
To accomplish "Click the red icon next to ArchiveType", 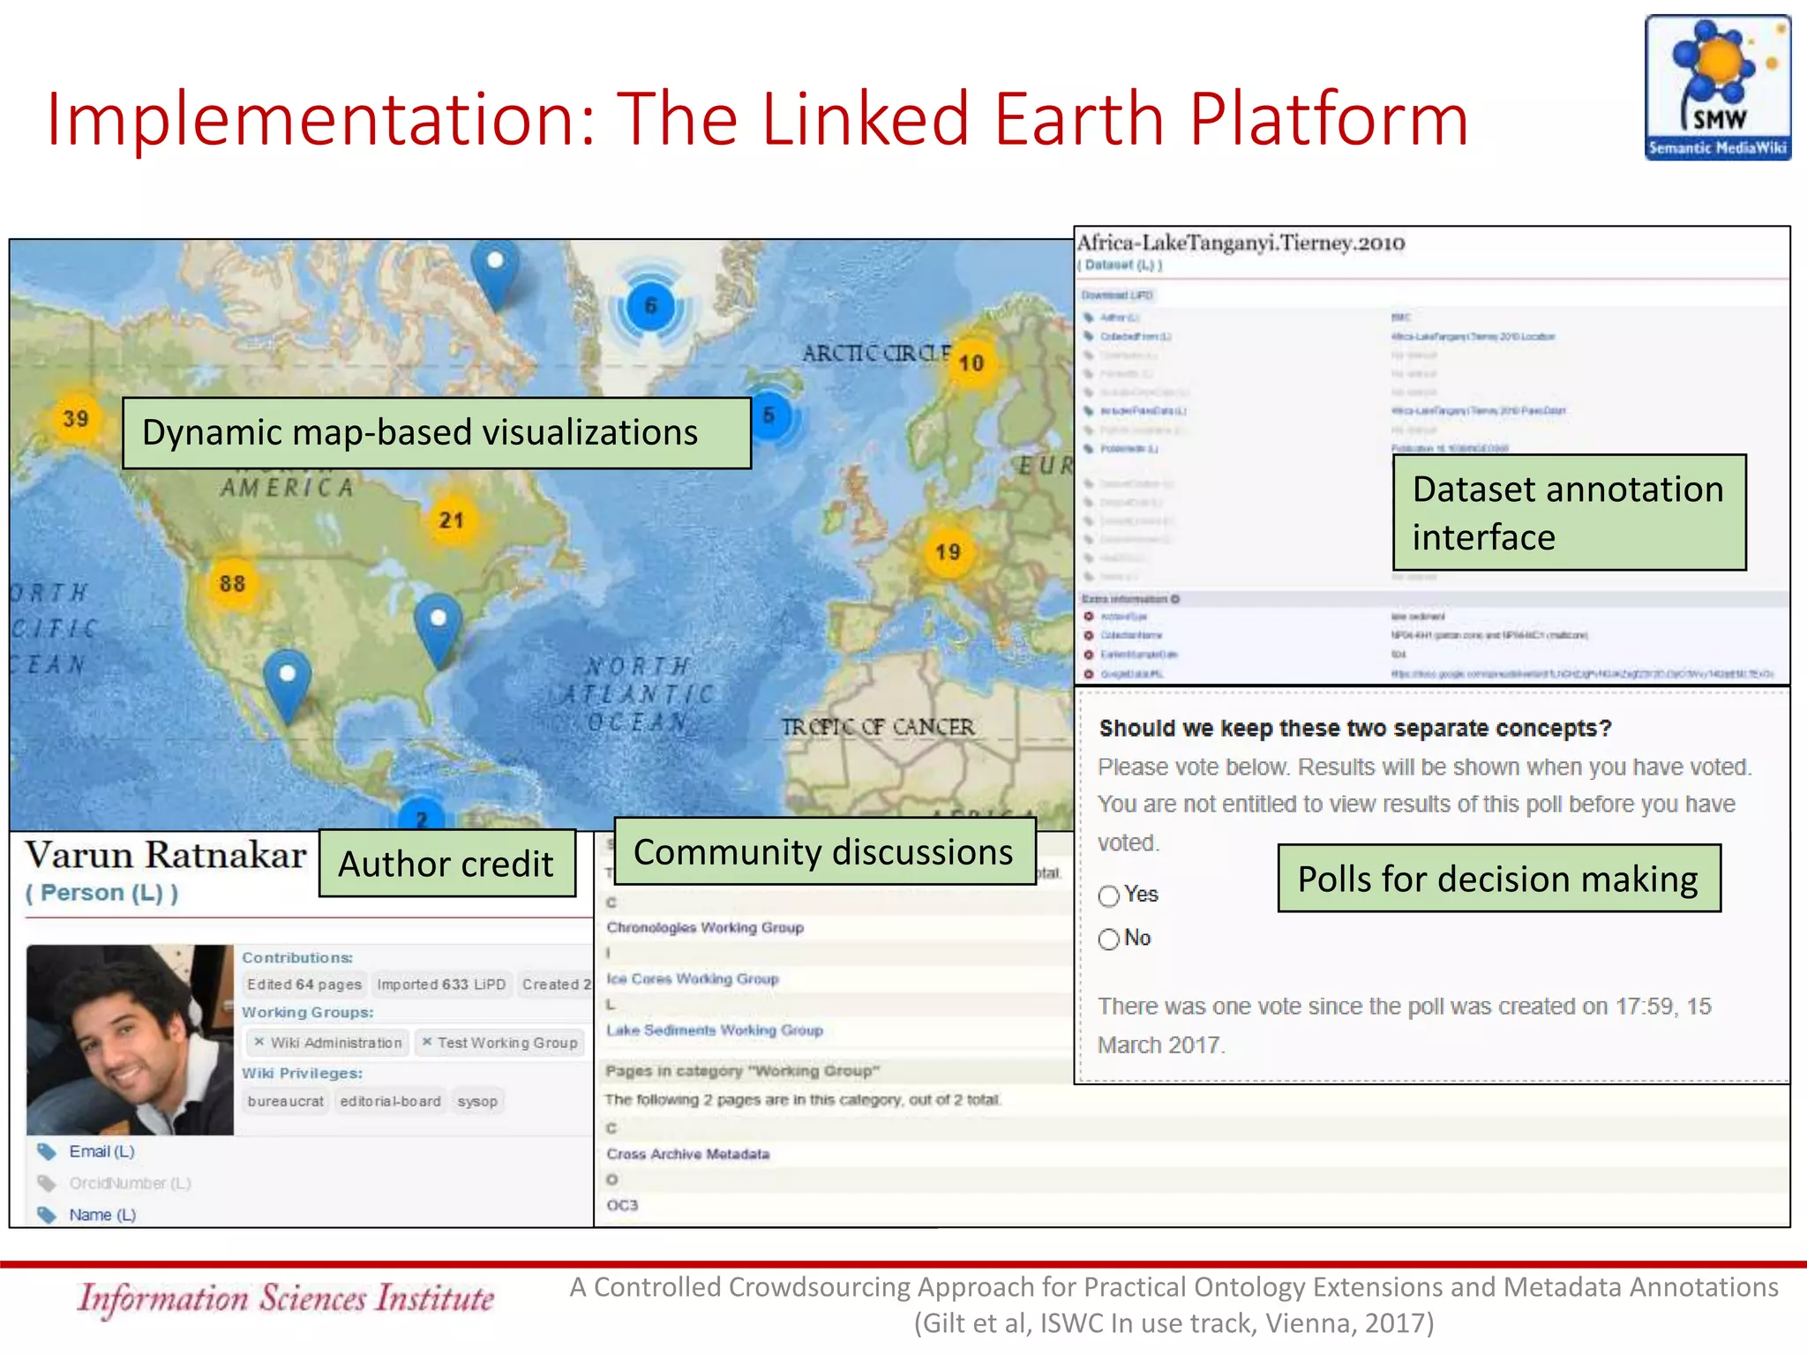I will click(x=1089, y=617).
